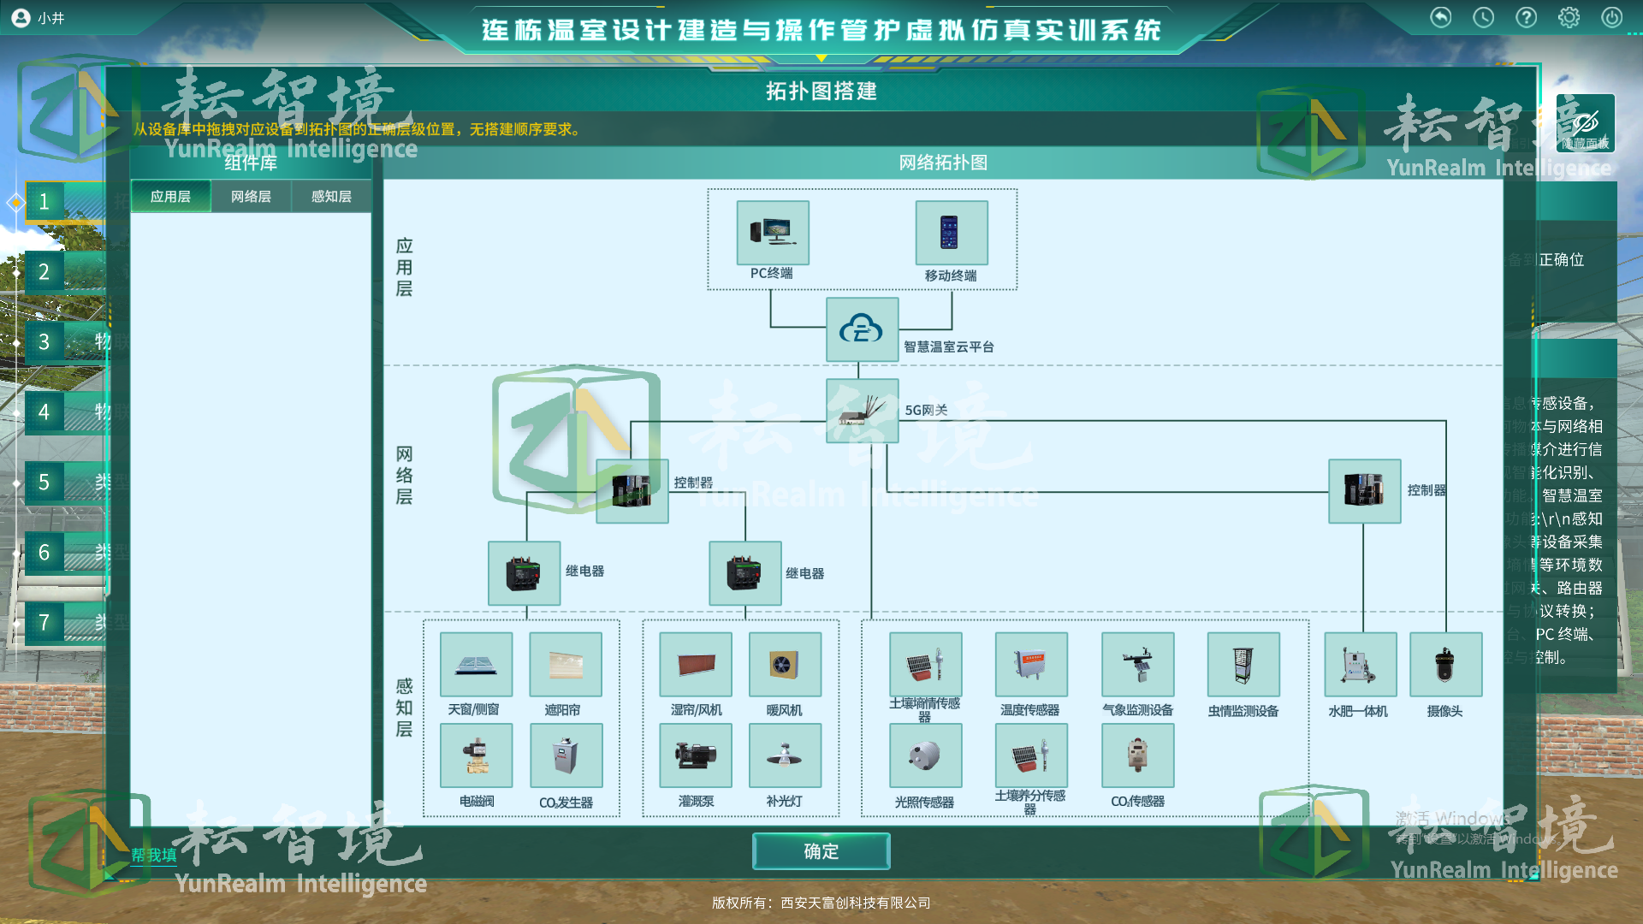Screen dimensions: 1643x924
Task: Click the 电磁阀 solenoid valve icon
Action: (x=477, y=755)
